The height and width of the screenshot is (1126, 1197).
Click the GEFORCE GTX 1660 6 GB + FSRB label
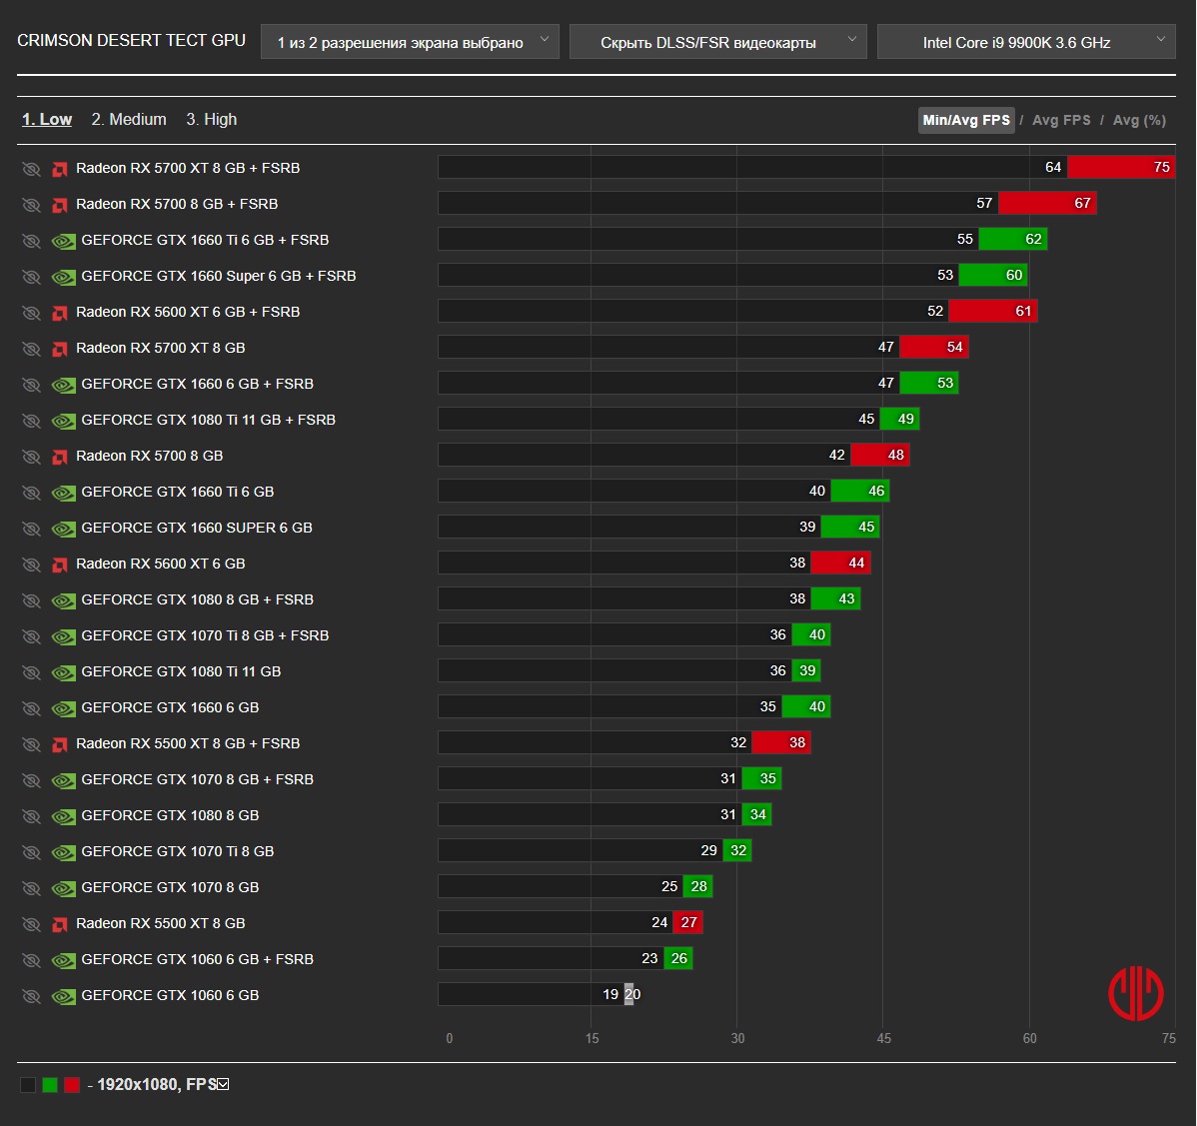[197, 384]
